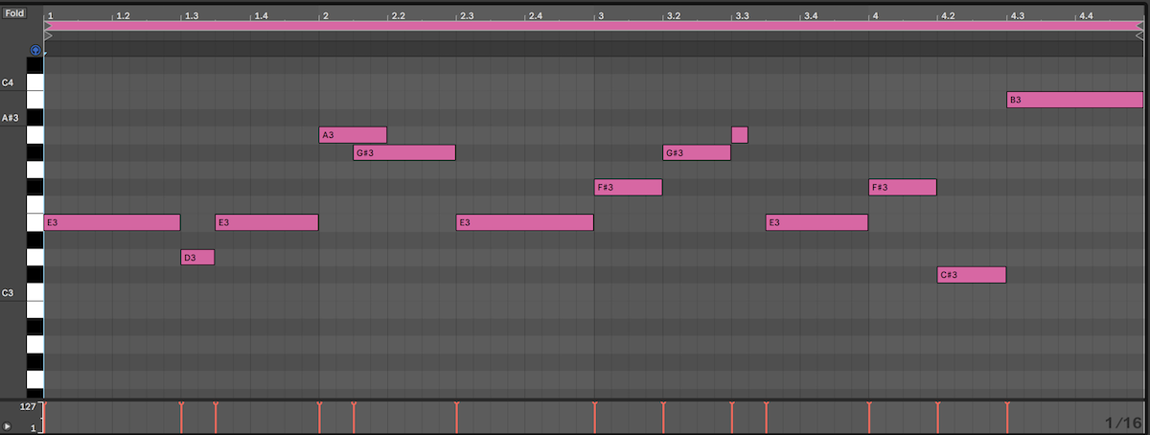This screenshot has height=435, width=1150.
Task: Select the D3 note
Action: 197,257
